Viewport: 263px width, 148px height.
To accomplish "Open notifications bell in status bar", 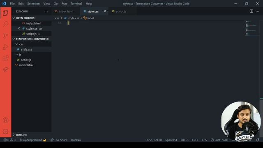I will (x=258, y=140).
